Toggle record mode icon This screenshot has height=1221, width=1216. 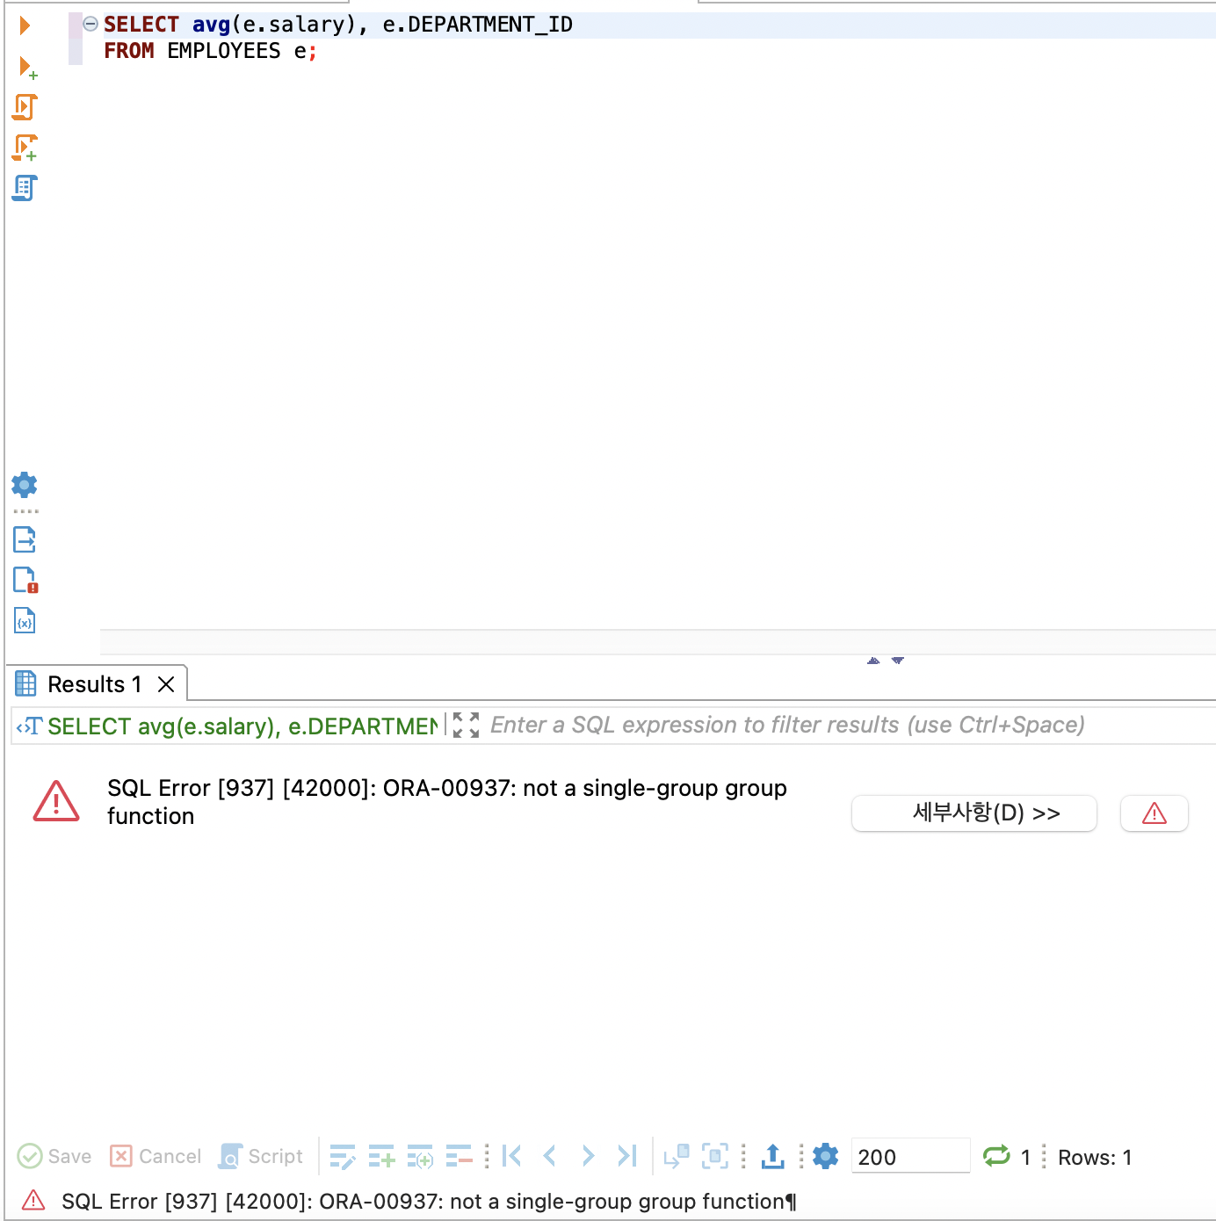coord(715,1157)
